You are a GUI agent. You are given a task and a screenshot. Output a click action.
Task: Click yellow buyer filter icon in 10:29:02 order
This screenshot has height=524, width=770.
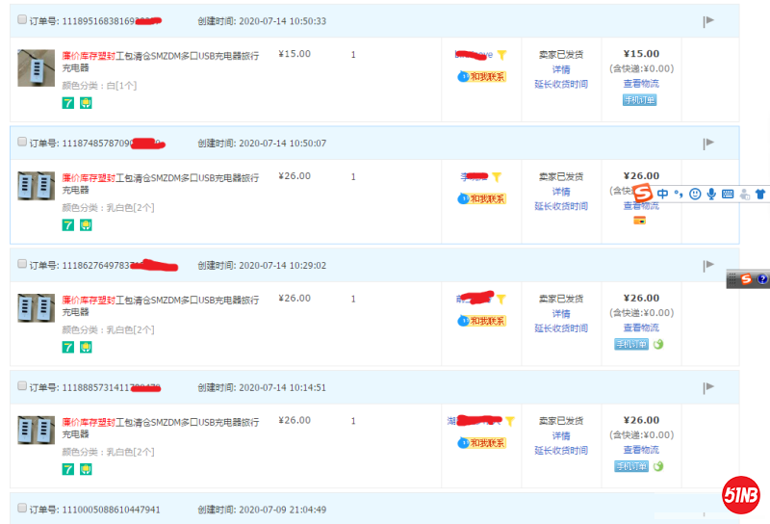[x=500, y=299]
